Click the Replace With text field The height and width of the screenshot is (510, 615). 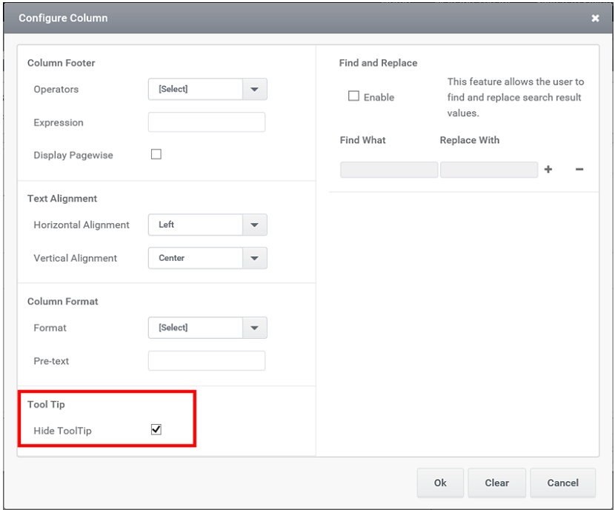click(489, 170)
